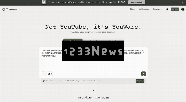Screen dimensions: 186x102
Task: Click the heart icon in free tasks bar
Action: (44, 81)
